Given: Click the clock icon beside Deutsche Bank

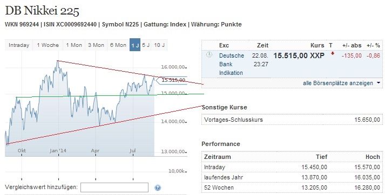Looking at the screenshot, I should coord(209,54).
